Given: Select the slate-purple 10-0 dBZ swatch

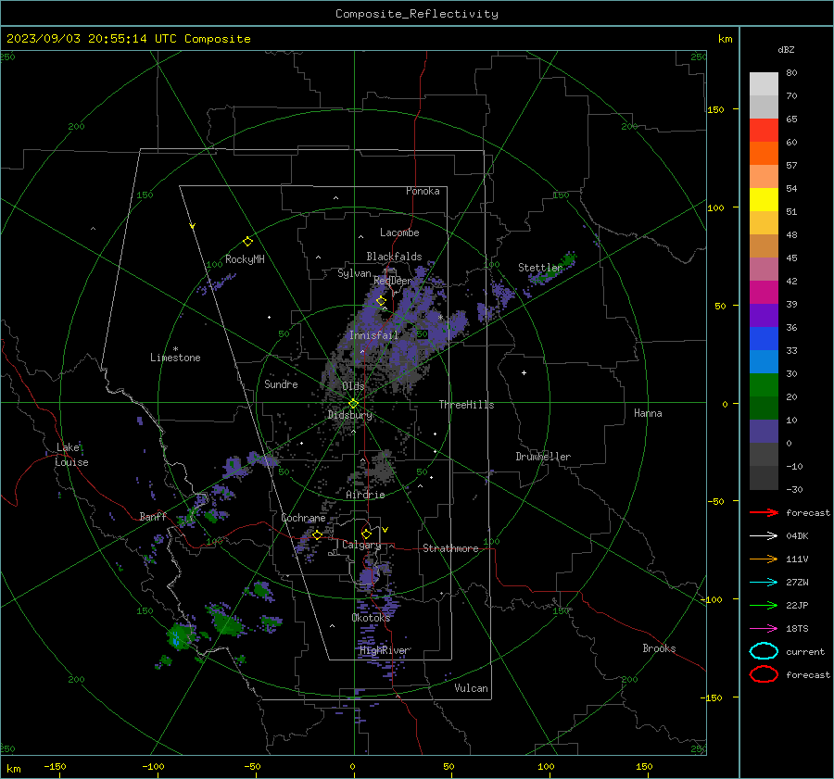Looking at the screenshot, I should point(764,432).
